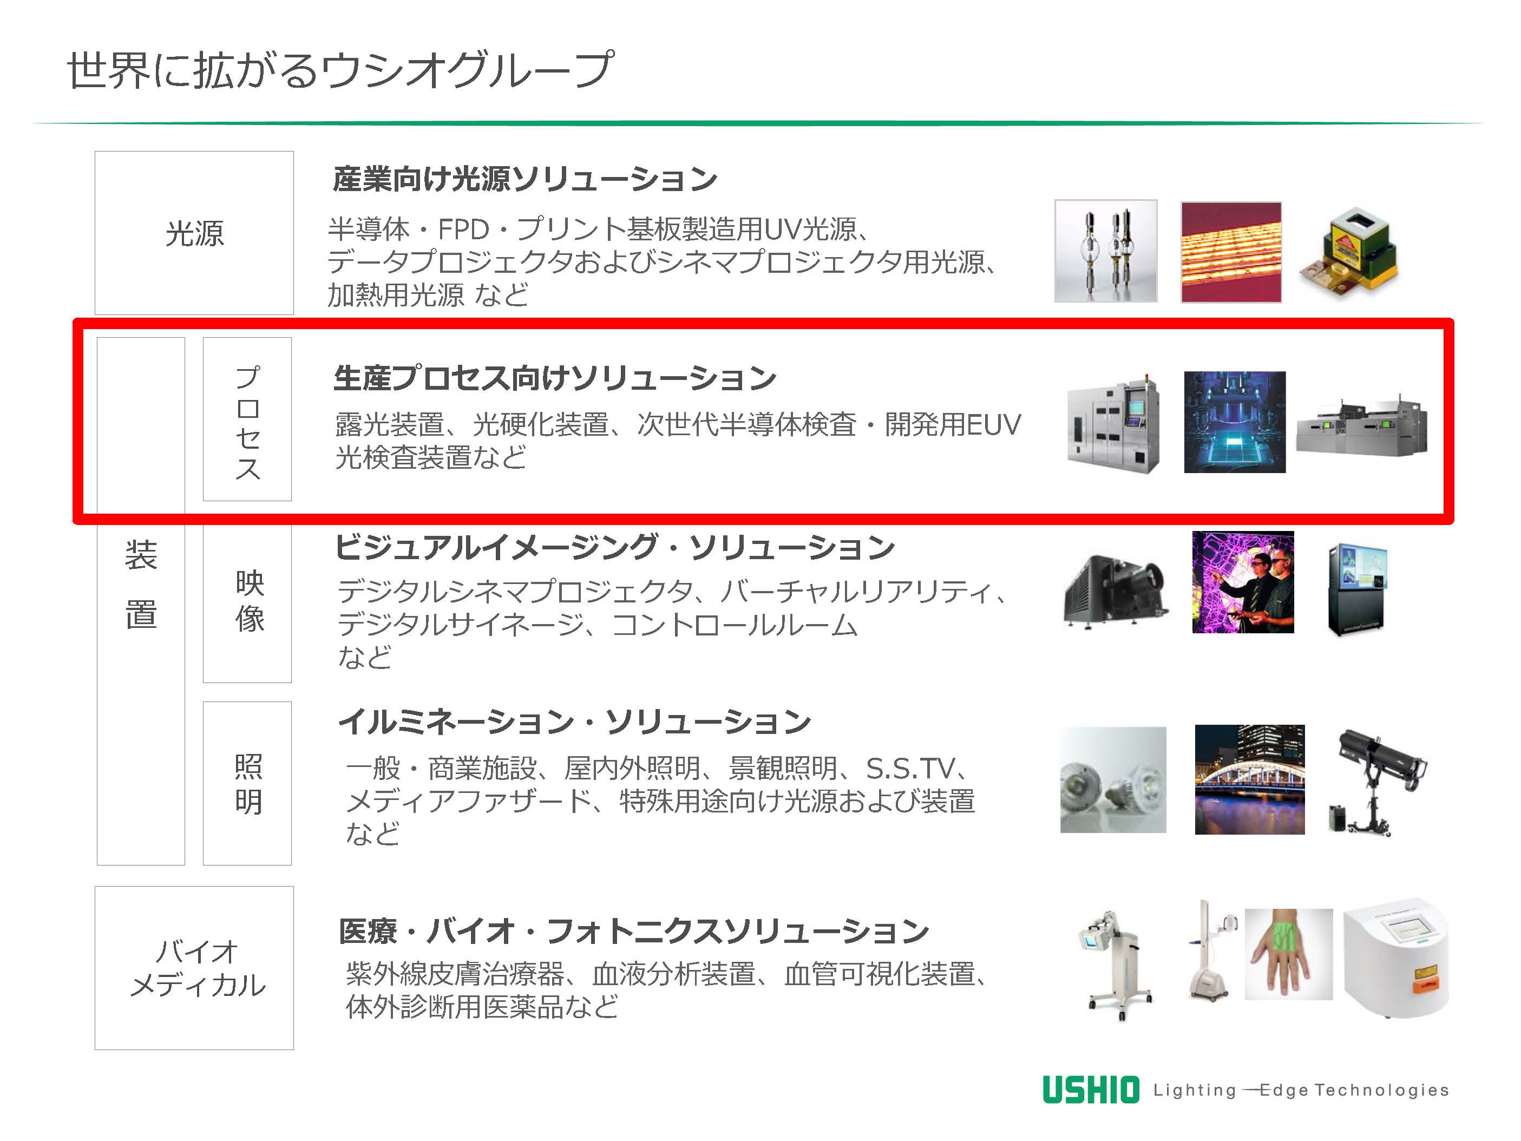
Task: Select the 光源 category box
Action: click(194, 232)
